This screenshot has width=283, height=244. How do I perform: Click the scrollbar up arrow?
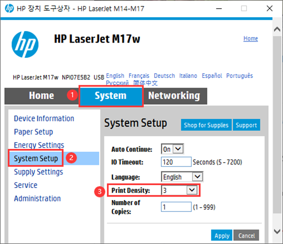[277, 29]
